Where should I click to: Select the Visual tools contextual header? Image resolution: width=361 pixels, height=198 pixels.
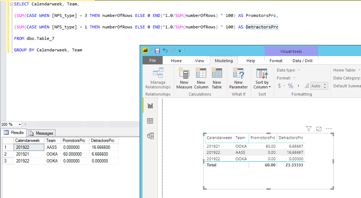pyautogui.click(x=291, y=51)
